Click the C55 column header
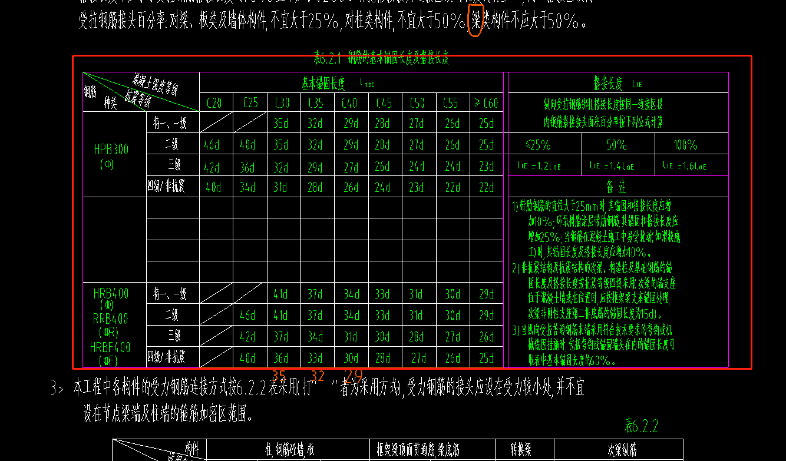 (451, 103)
